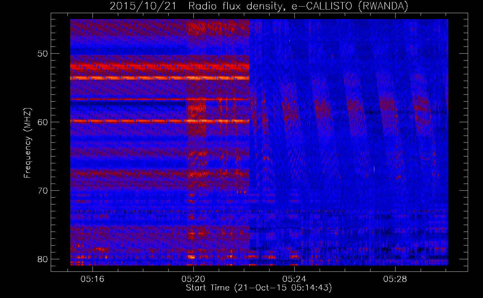Click the 05:28 time tick label
The image size is (483, 298).
click(395, 279)
